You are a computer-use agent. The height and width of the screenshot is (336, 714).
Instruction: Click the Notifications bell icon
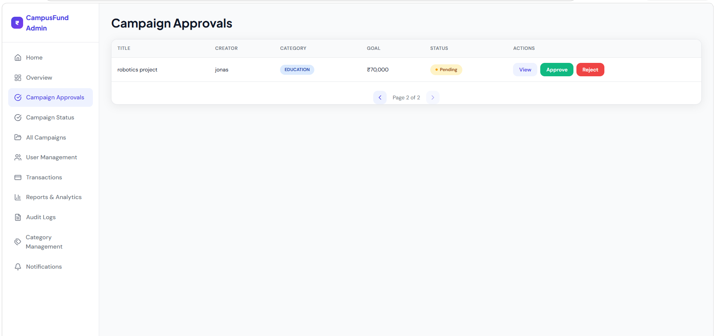(x=18, y=267)
